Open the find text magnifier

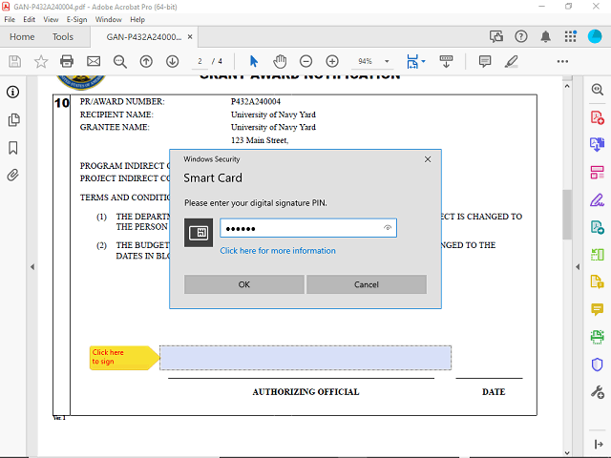(120, 61)
